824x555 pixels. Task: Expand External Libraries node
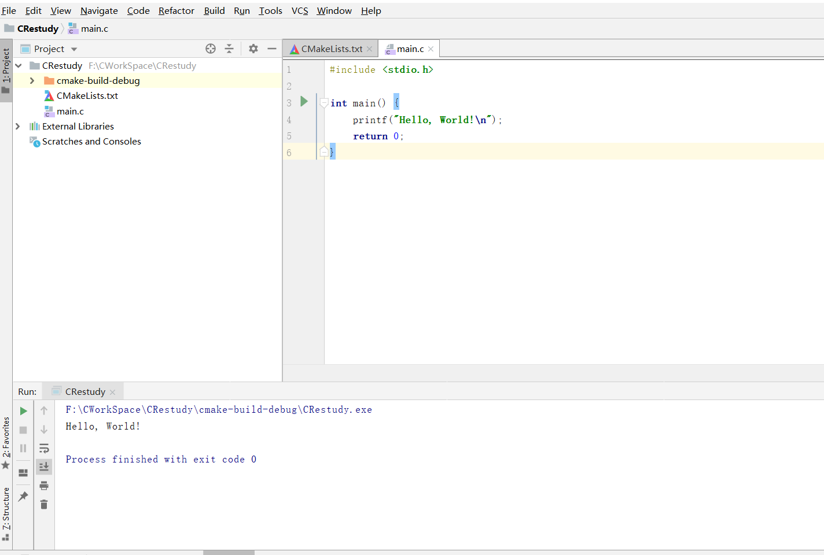tap(18, 126)
